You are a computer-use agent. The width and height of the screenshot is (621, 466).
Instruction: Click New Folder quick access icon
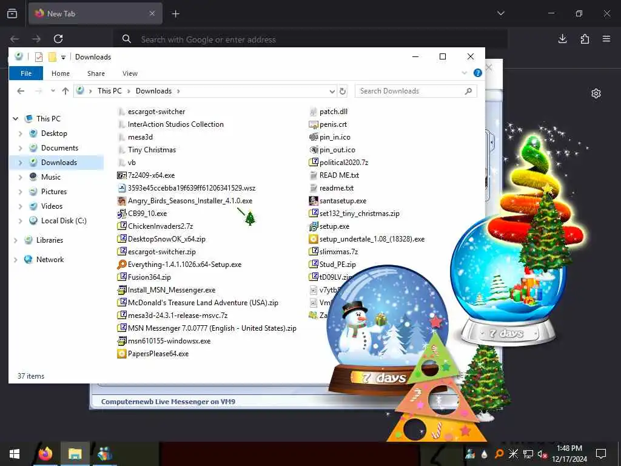(x=52, y=57)
